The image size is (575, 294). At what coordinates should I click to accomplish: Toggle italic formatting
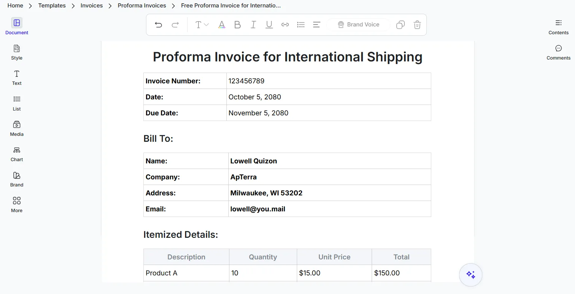pos(253,25)
